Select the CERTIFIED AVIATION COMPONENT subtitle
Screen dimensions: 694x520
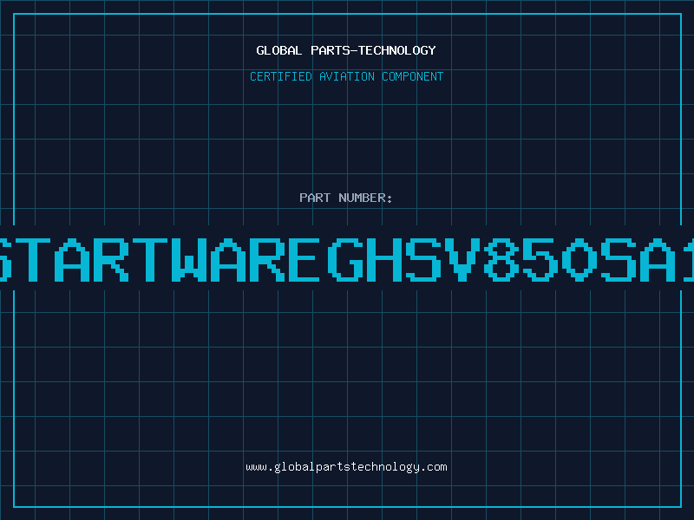click(x=346, y=76)
